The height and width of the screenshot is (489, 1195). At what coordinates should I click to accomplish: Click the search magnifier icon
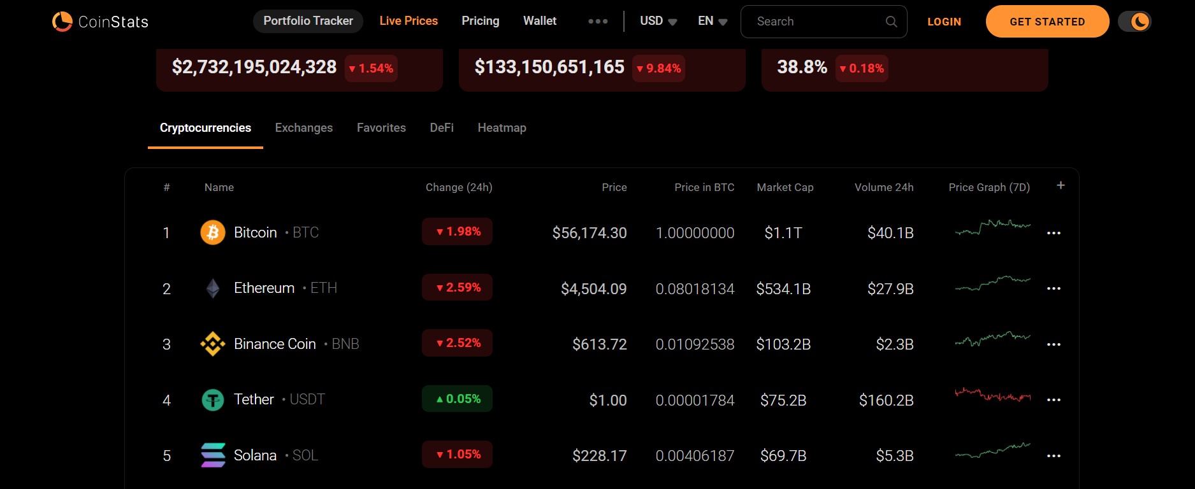click(892, 22)
